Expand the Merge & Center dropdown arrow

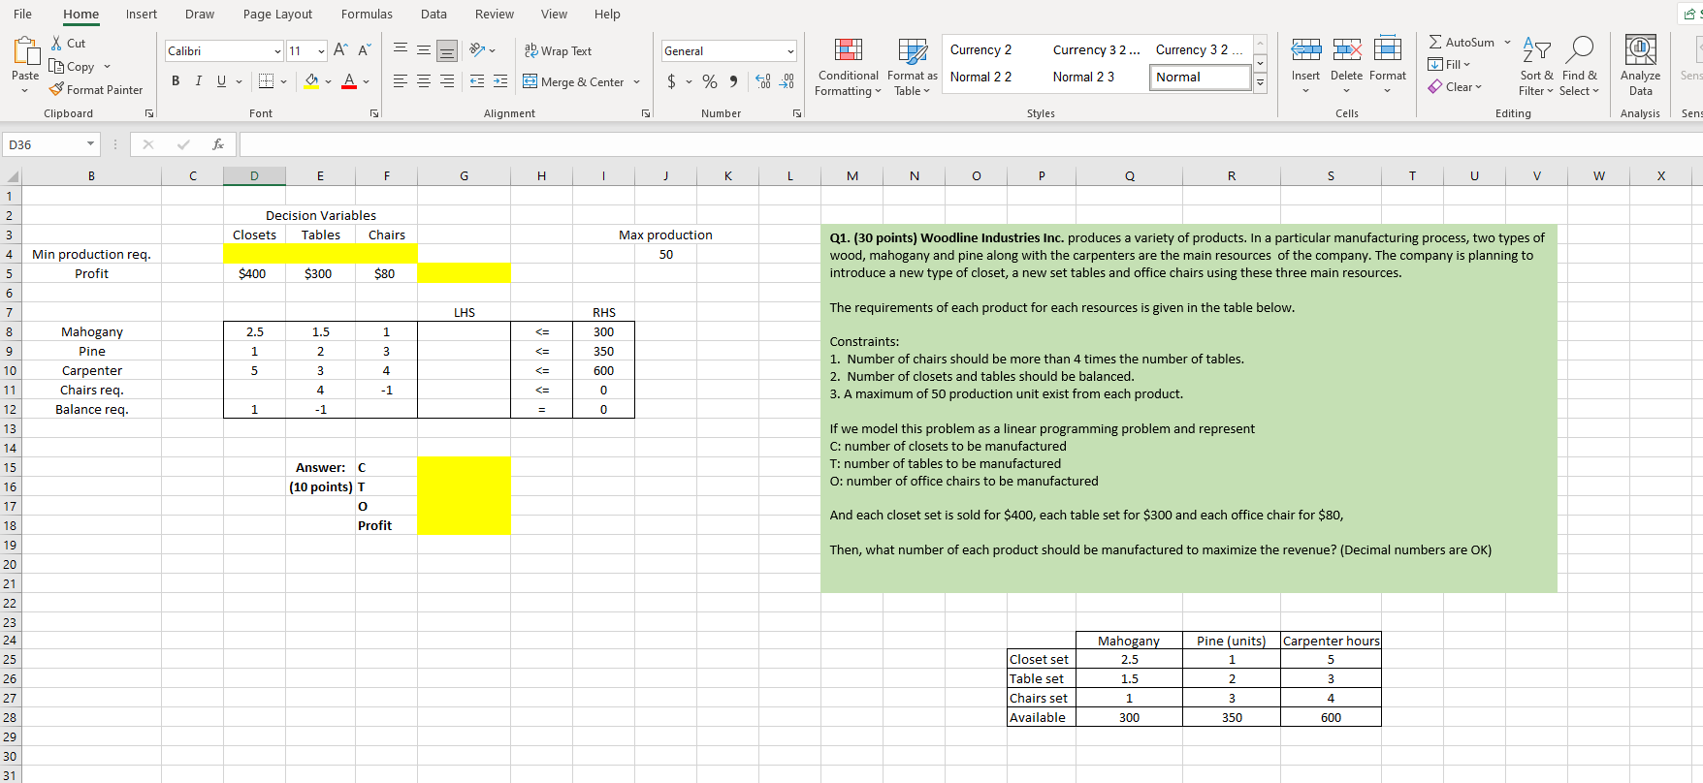click(637, 82)
